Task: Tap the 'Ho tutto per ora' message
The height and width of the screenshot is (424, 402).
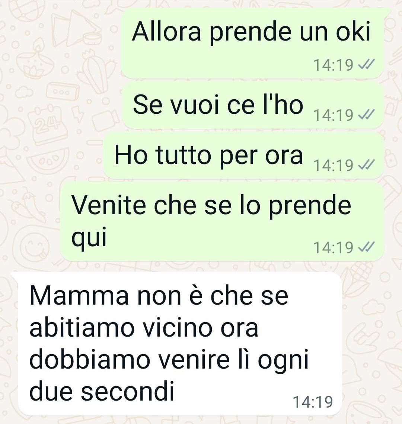Action: click(244, 156)
